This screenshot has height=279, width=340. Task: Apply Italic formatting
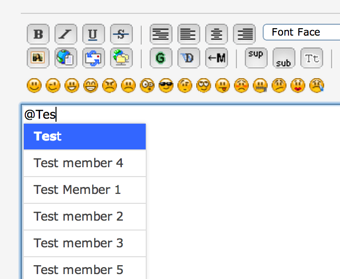[66, 34]
